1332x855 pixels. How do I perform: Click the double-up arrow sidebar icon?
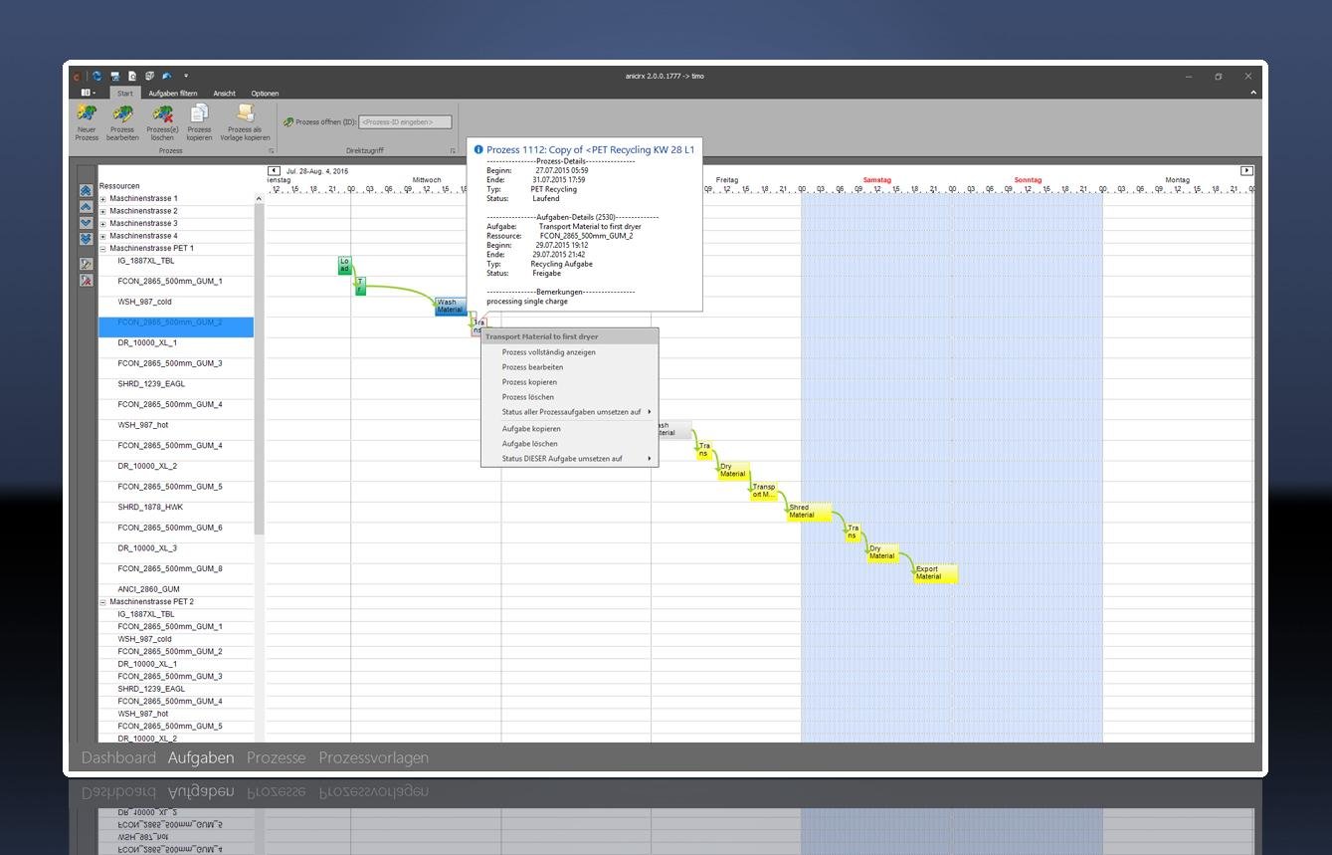pos(87,190)
